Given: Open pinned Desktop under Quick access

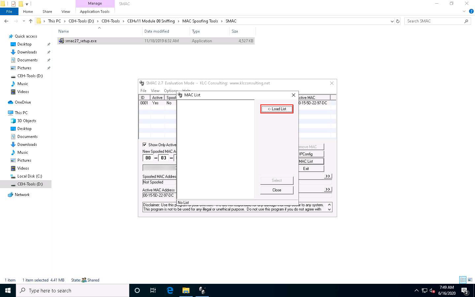Looking at the screenshot, I should [24, 44].
